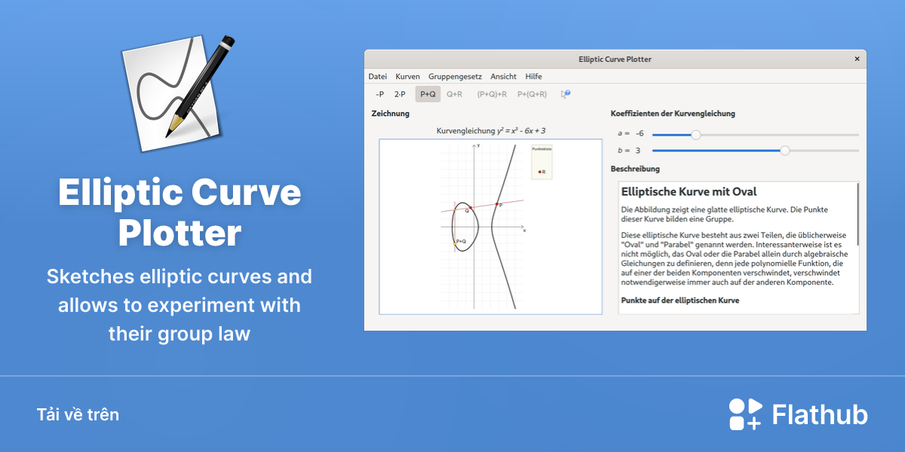
Task: Click the 'Elliptische Kurve mit Oval' heading
Action: point(689,192)
